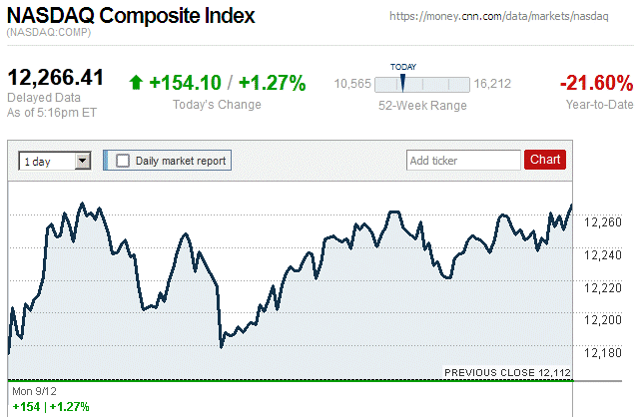Click the 12,266.41 index value
This screenshot has height=419, width=639.
(x=56, y=78)
